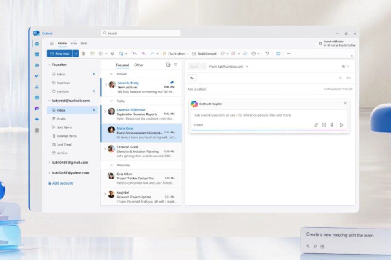Collapse the Favorites folder group
The height and width of the screenshot is (260, 391).
[x=49, y=65]
